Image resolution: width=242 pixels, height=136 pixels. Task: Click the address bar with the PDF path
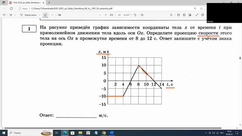click(72, 9)
